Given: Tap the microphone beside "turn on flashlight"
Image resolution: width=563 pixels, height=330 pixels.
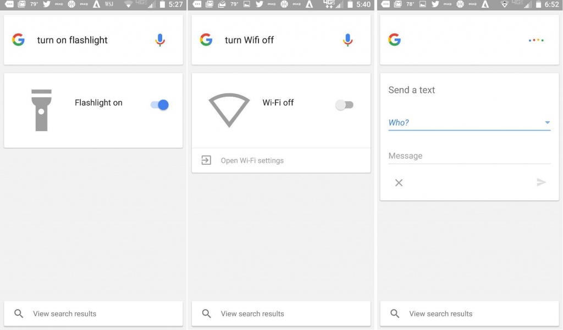Looking at the screenshot, I should 160,40.
